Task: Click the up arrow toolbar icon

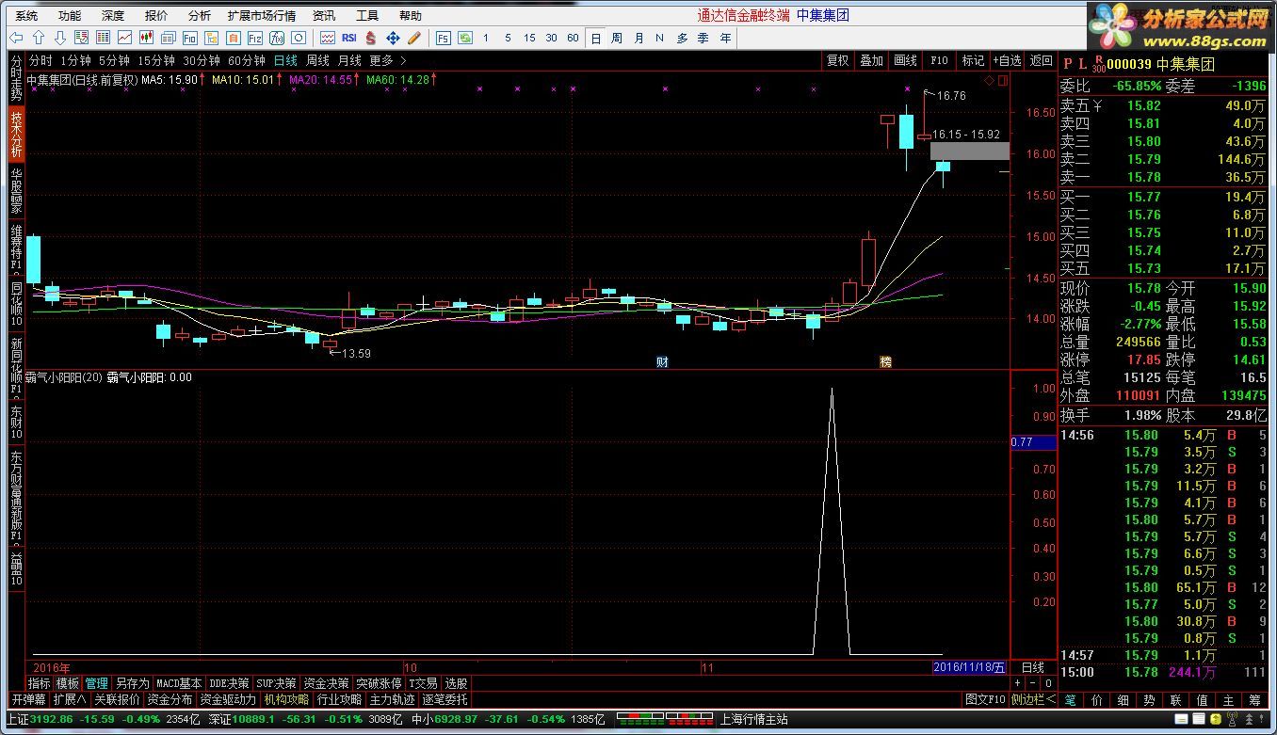Action: 39,38
